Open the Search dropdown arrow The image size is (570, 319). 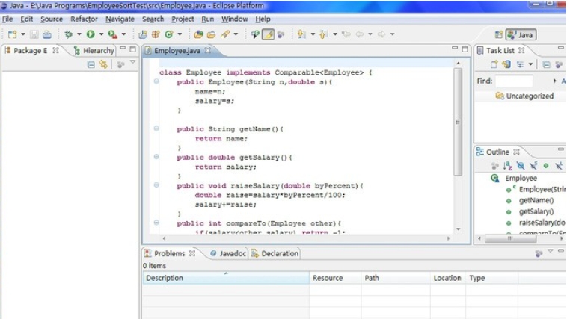point(236,34)
